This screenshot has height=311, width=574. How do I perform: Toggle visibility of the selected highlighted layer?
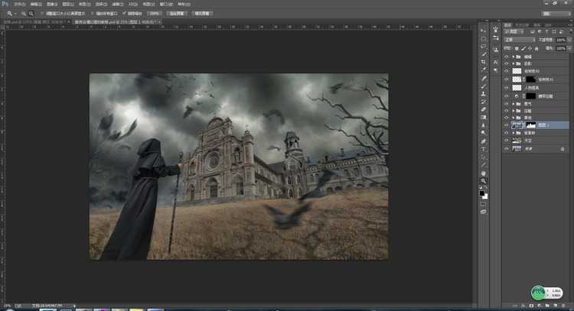point(506,125)
